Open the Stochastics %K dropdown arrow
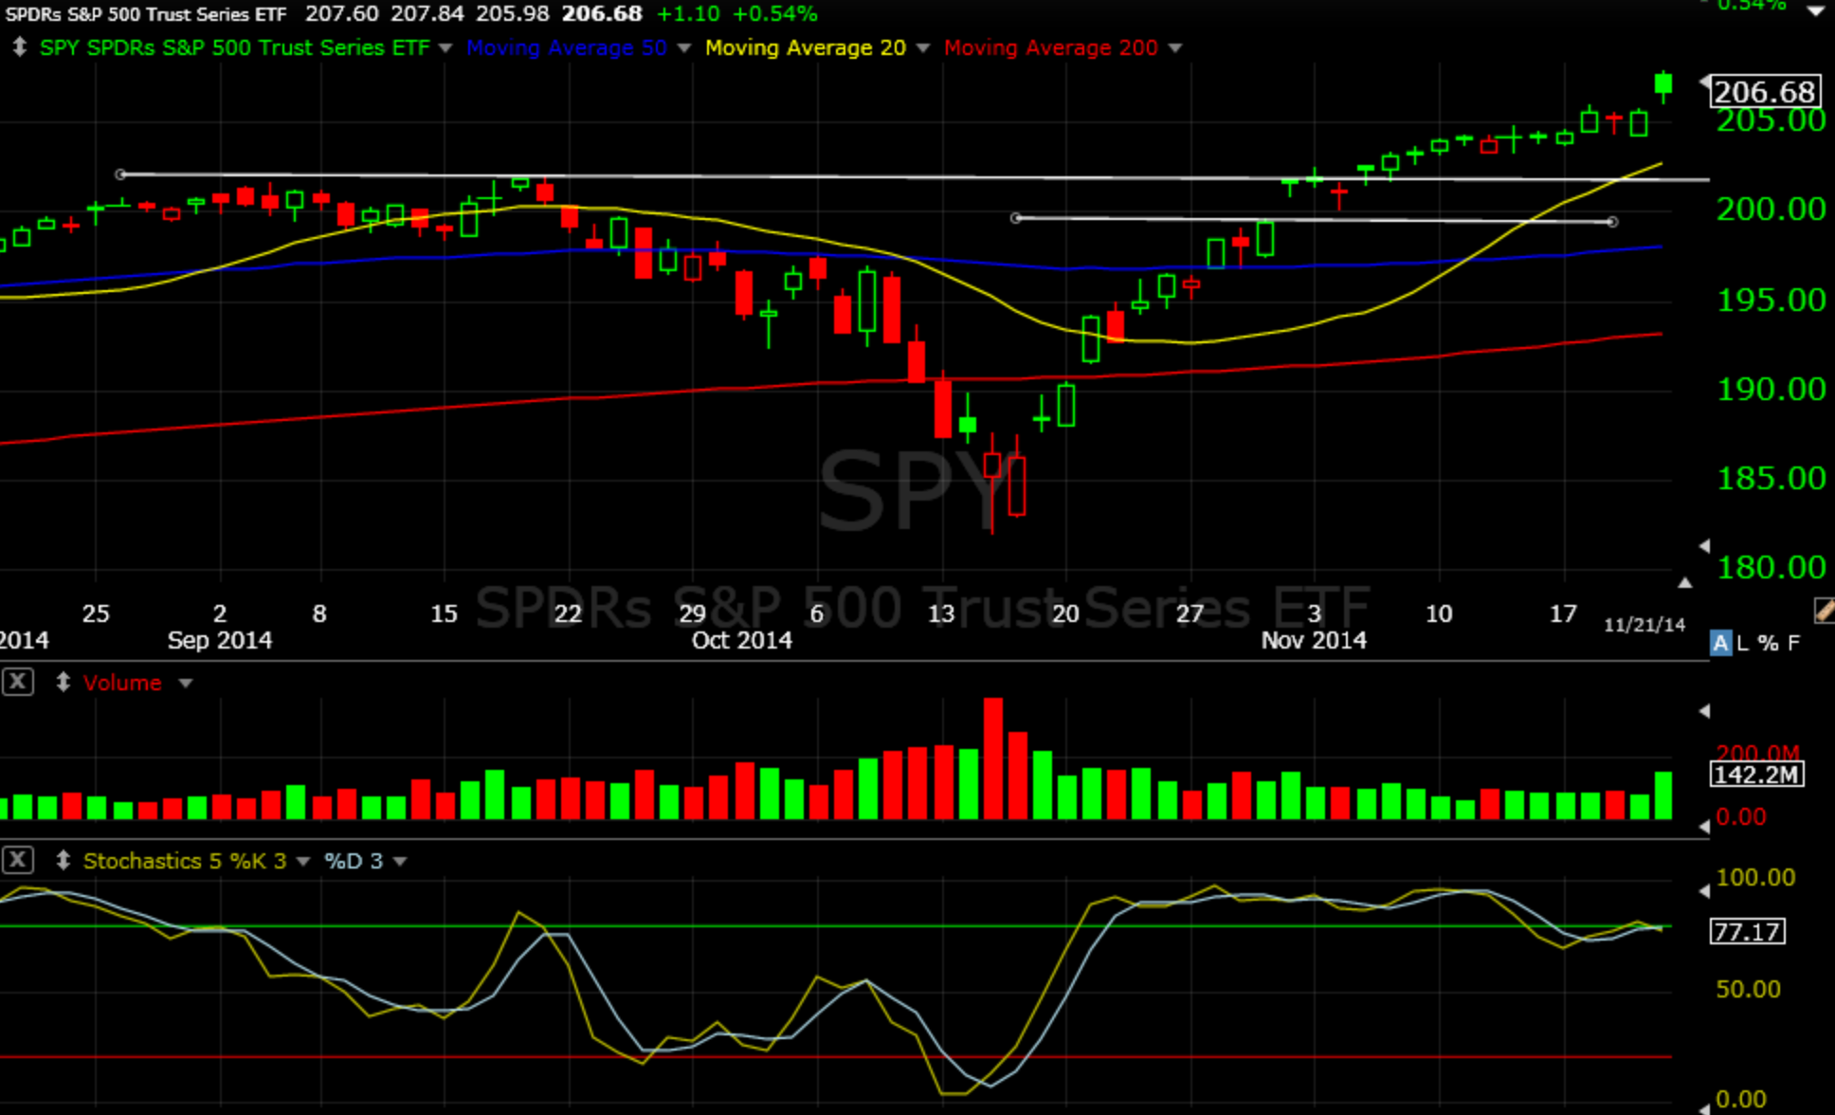The height and width of the screenshot is (1115, 1835). click(303, 861)
